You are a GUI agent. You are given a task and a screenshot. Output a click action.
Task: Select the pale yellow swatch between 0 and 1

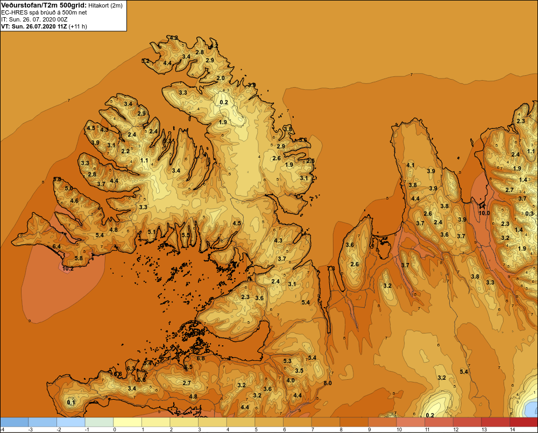pyautogui.click(x=128, y=422)
